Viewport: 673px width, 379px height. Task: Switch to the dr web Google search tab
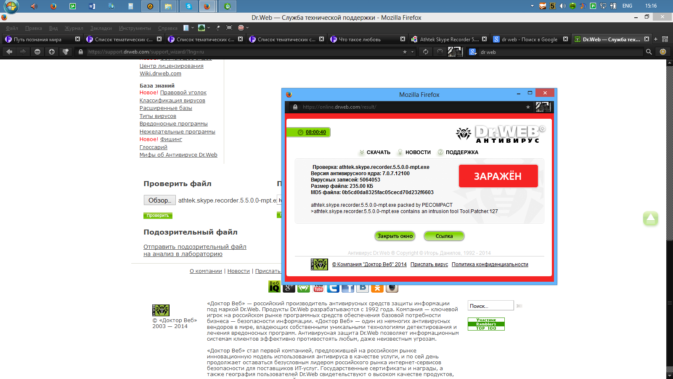click(530, 39)
